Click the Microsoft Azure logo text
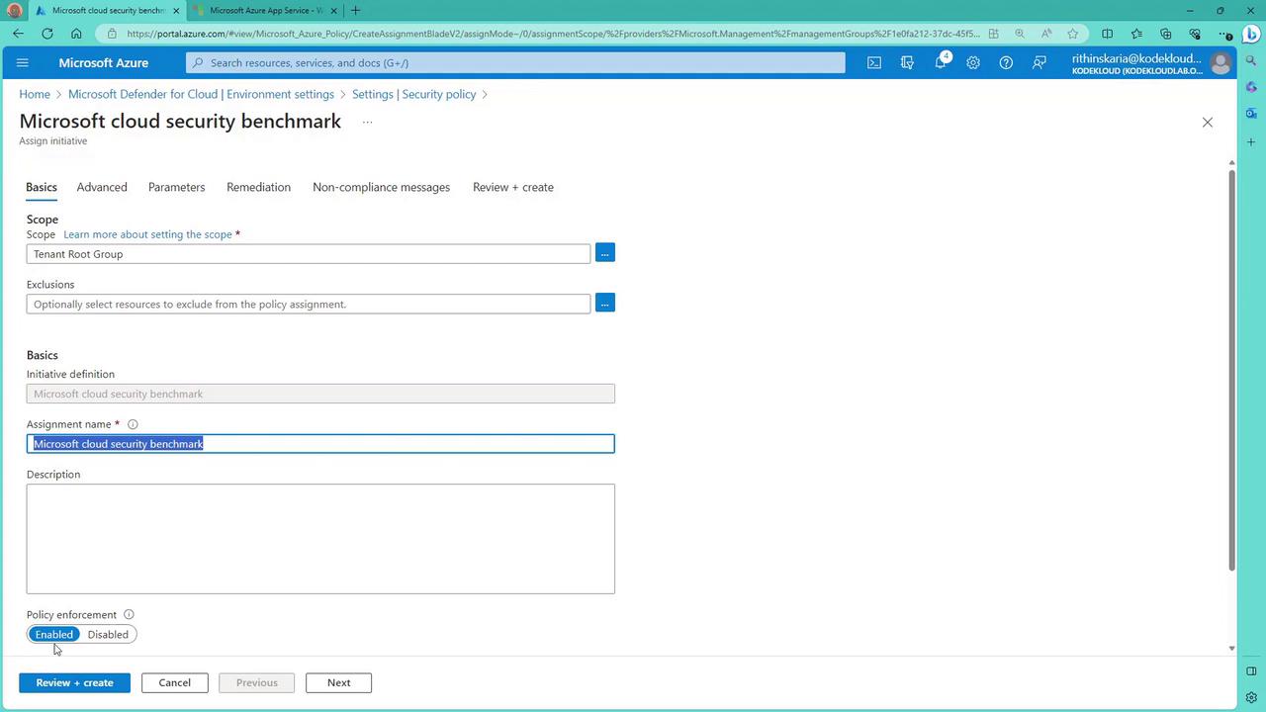Screen dimensions: 1266x712 [x=104, y=62]
